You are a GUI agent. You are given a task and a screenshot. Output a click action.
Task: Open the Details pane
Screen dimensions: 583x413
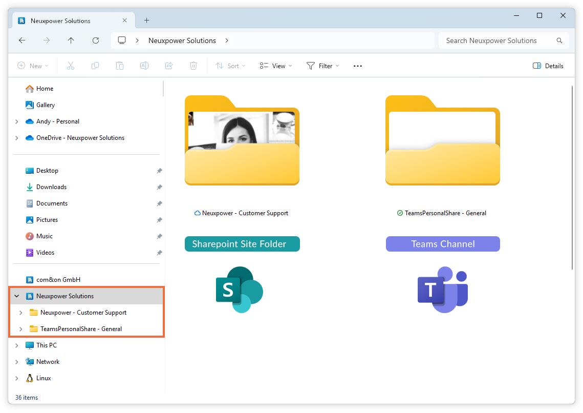tap(548, 66)
